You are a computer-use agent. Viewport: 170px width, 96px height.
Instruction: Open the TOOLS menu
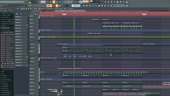click(x=19, y=2)
